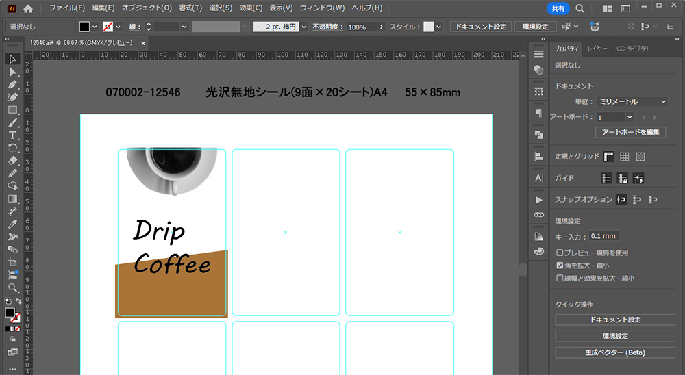The height and width of the screenshot is (375, 685).
Task: Uncheck 角を拡大・縮小 option
Action: click(x=560, y=266)
